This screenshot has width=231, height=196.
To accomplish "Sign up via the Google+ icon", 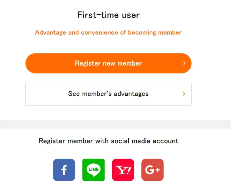I will 152,170.
